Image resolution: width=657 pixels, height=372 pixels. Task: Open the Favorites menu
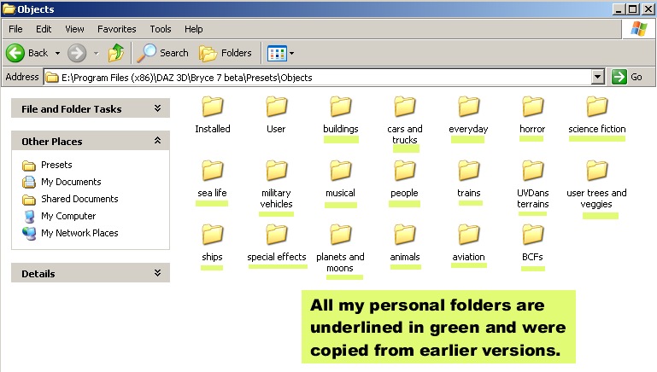click(116, 29)
